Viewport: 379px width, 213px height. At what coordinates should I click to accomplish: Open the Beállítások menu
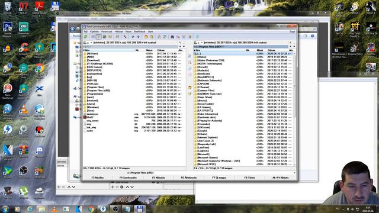coord(140,31)
